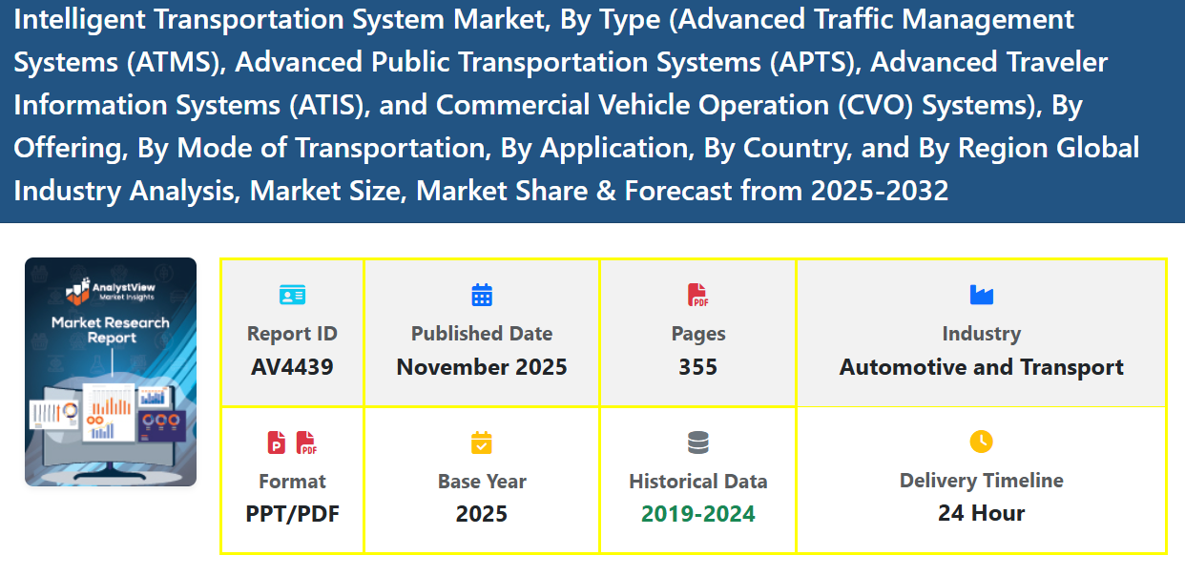
Task: Click the green 2019-2024 historical data text
Action: (x=697, y=514)
